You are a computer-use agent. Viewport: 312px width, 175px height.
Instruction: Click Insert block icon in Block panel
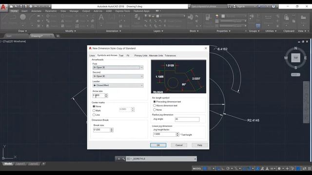click(x=190, y=17)
